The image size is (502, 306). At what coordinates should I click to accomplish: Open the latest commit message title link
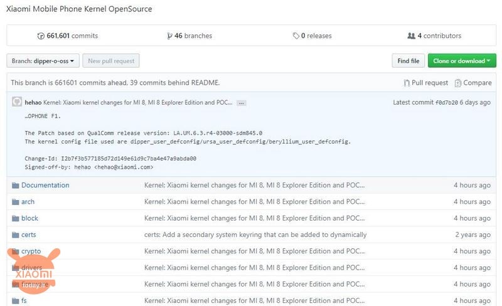[137, 102]
